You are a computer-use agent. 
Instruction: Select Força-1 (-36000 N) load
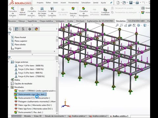tap(29, 66)
